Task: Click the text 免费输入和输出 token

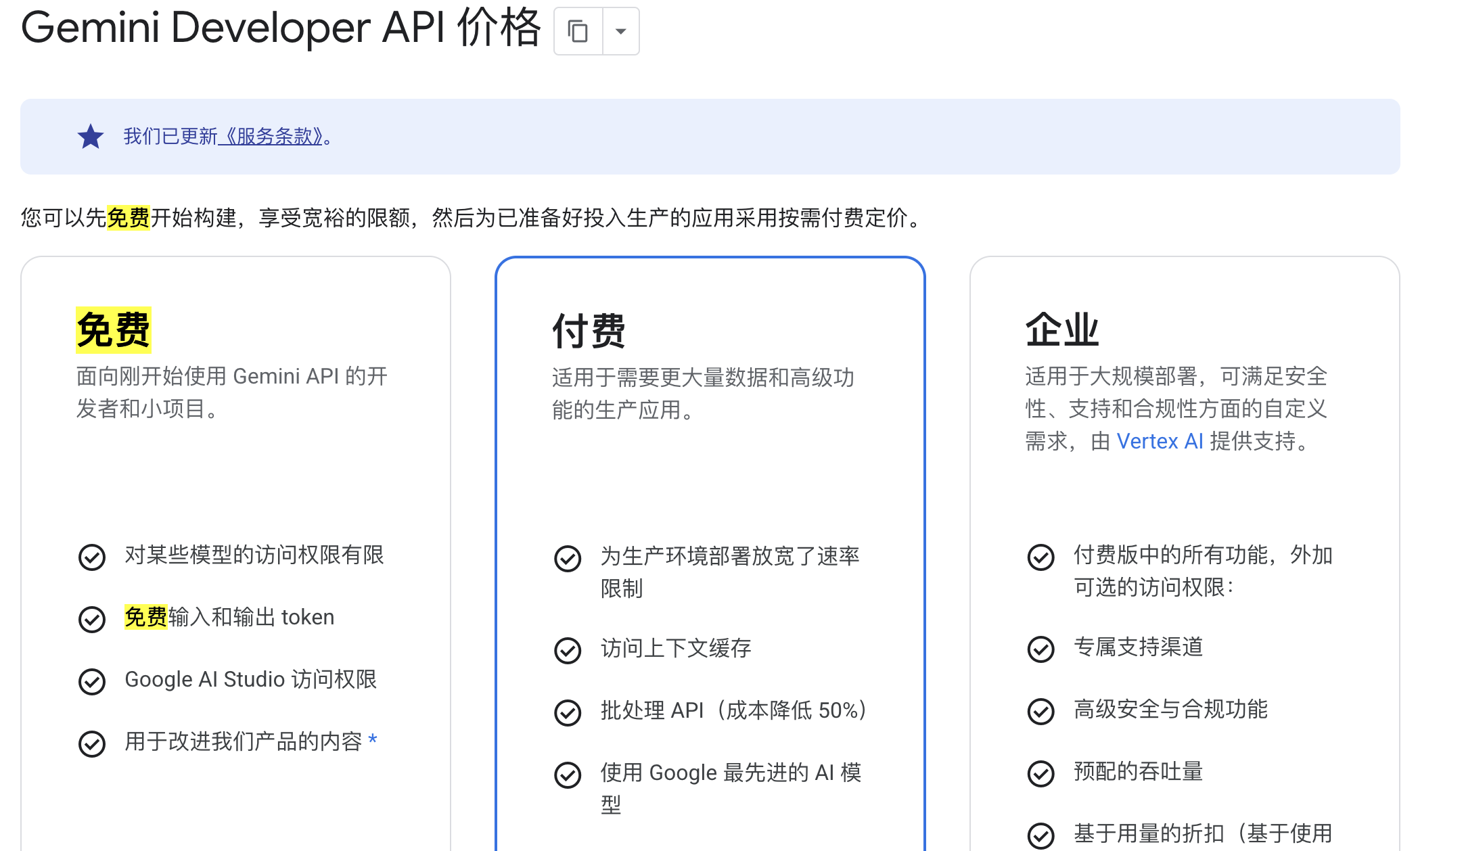Action: point(229,617)
